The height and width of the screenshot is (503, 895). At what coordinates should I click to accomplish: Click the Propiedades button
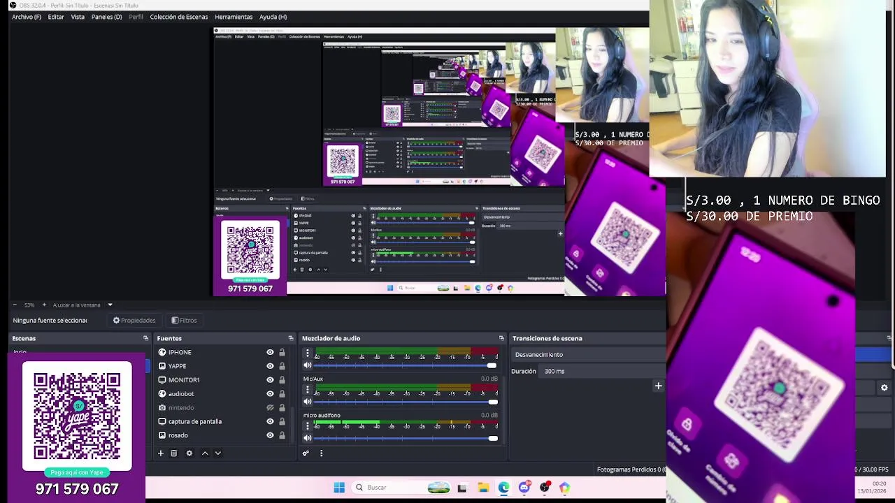pos(134,320)
